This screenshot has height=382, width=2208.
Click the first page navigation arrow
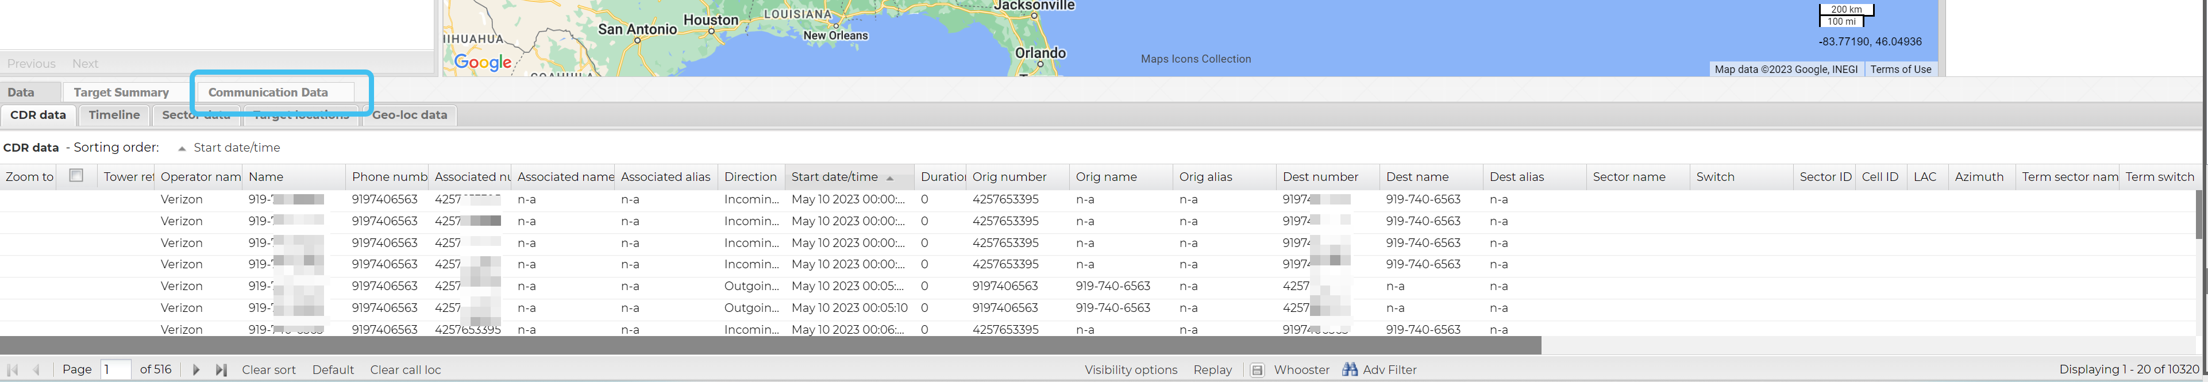[x=12, y=370]
